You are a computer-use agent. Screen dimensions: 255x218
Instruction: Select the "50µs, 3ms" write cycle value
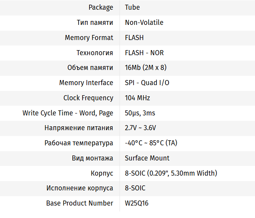coord(140,113)
